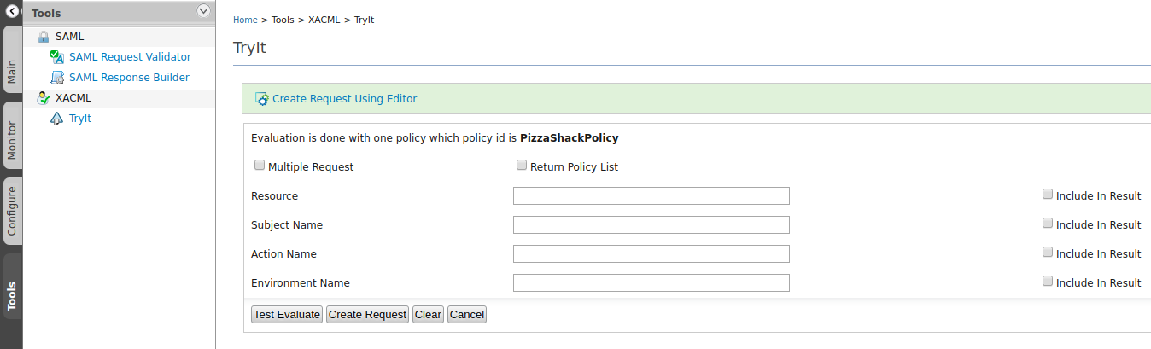Click the Create Request button
Viewport: 1151px width, 349px height.
[367, 315]
